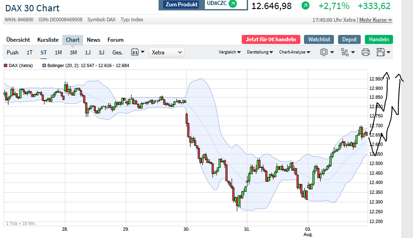This screenshot has width=413, height=238.
Task: Print the chart using printer icon
Action: coord(366,52)
